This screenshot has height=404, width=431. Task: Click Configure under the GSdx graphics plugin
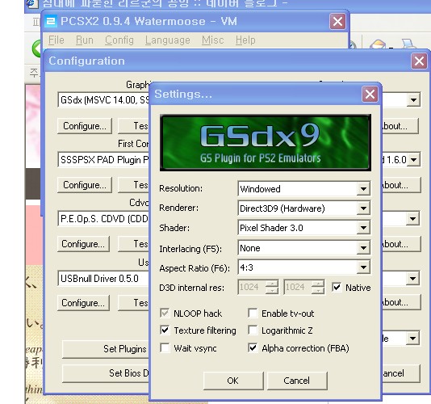pos(85,126)
